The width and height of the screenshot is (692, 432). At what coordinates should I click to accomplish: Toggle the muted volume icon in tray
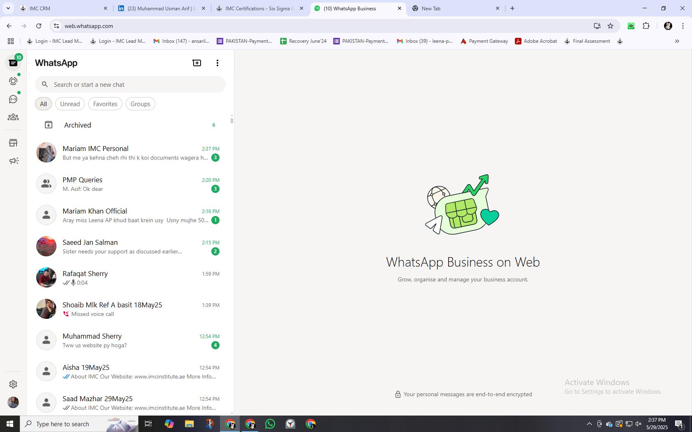point(638,424)
